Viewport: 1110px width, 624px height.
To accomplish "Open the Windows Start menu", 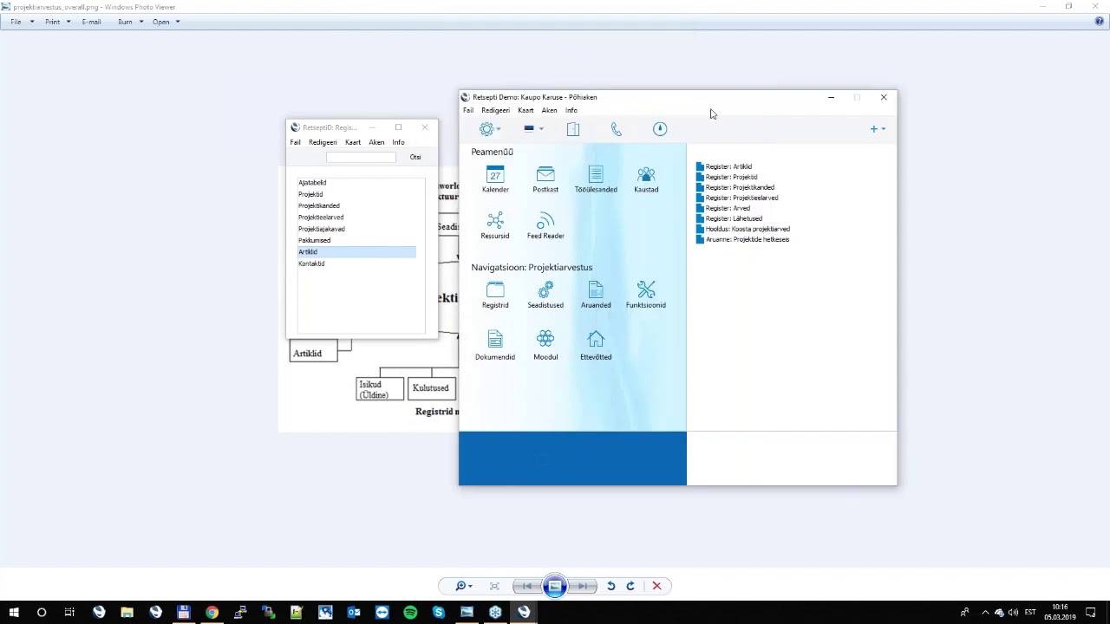I will coord(14,613).
